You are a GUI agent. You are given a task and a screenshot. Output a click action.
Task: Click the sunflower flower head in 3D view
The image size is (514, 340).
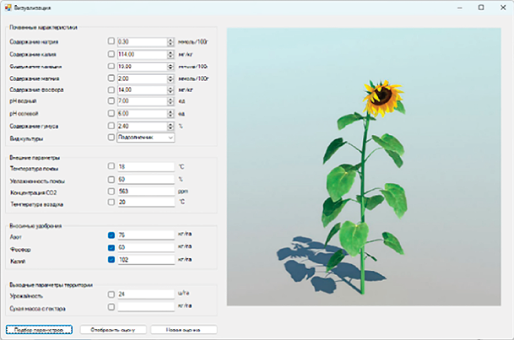[386, 94]
